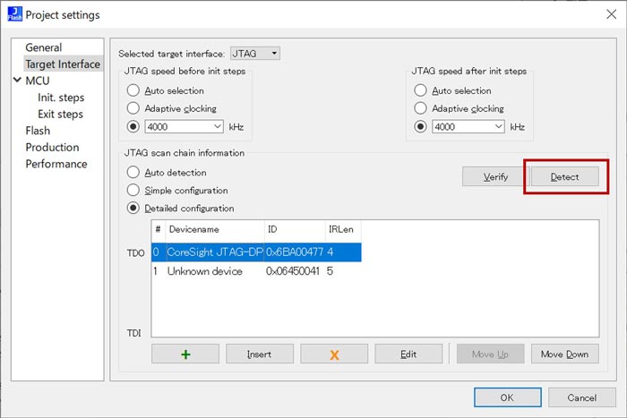Open the Flash settings page
The width and height of the screenshot is (627, 418).
38,131
